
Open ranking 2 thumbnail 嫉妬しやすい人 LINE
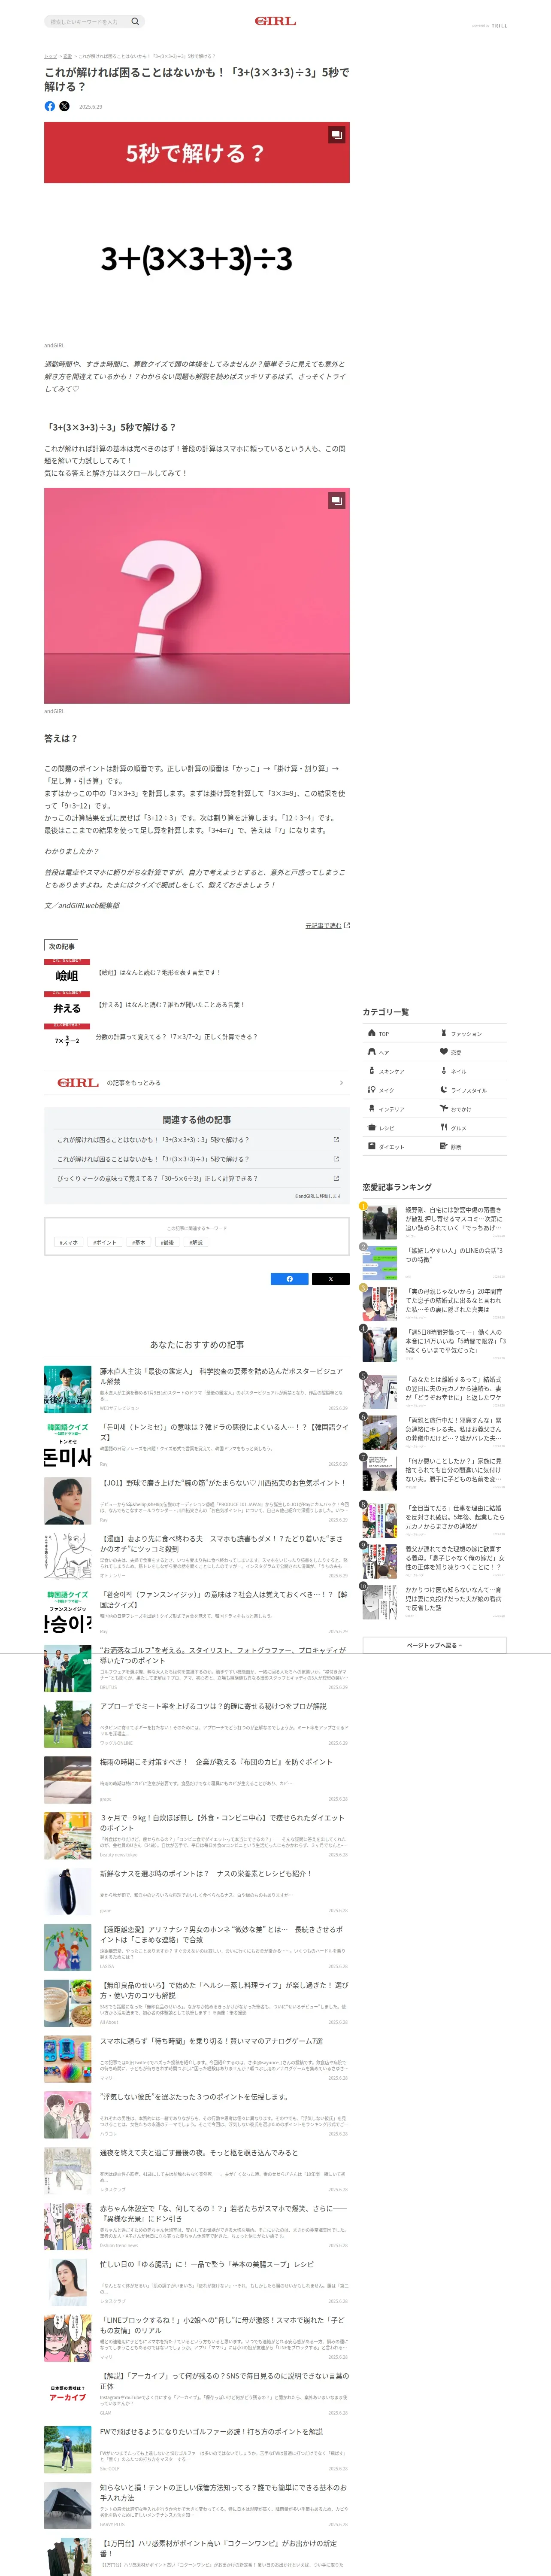[380, 1263]
